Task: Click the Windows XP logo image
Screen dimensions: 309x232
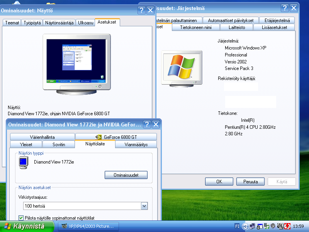Action: pos(182,69)
